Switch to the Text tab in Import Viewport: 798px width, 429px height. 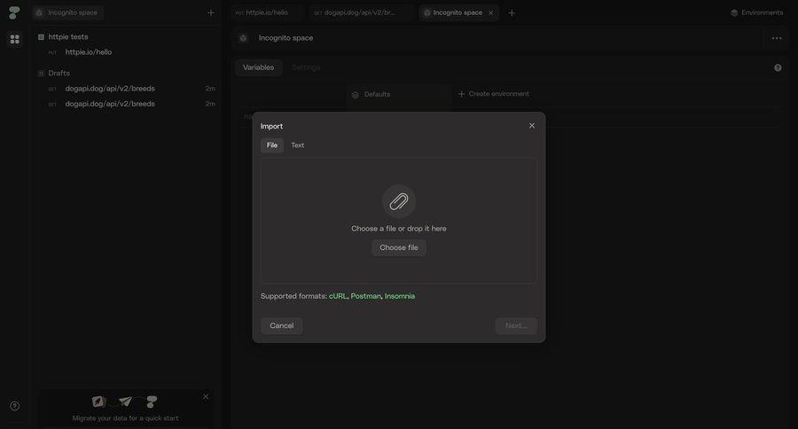coord(297,145)
